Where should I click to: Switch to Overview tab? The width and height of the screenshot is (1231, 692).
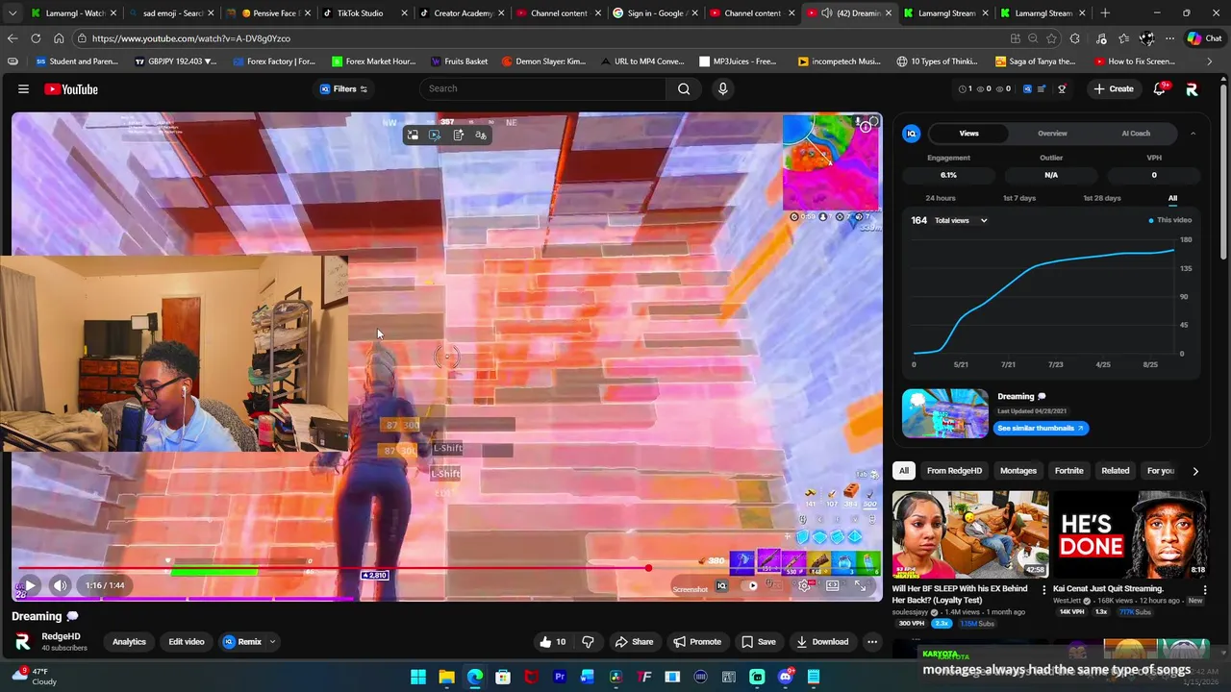click(1052, 134)
